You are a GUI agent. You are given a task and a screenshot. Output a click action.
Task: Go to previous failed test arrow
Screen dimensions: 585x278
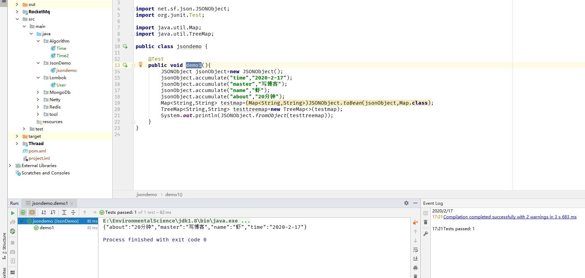pyautogui.click(x=85, y=212)
